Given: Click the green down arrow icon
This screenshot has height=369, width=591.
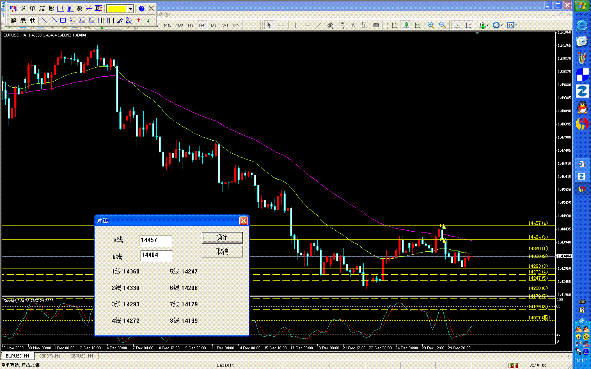Looking at the screenshot, I should [x=148, y=20].
